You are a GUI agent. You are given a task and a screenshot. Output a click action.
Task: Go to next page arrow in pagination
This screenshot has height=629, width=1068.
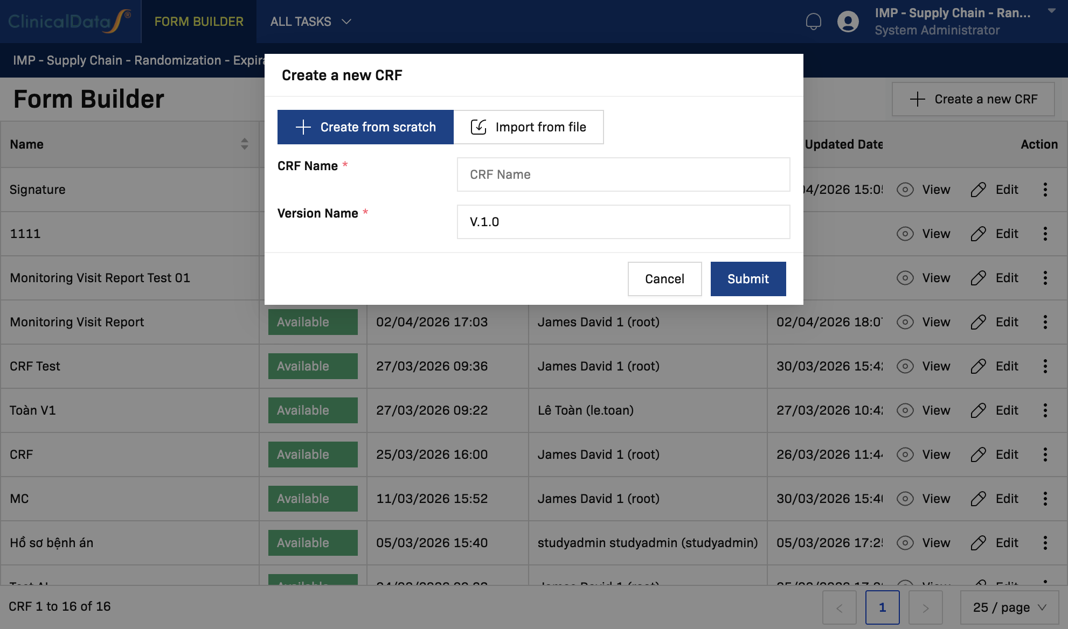pos(925,607)
